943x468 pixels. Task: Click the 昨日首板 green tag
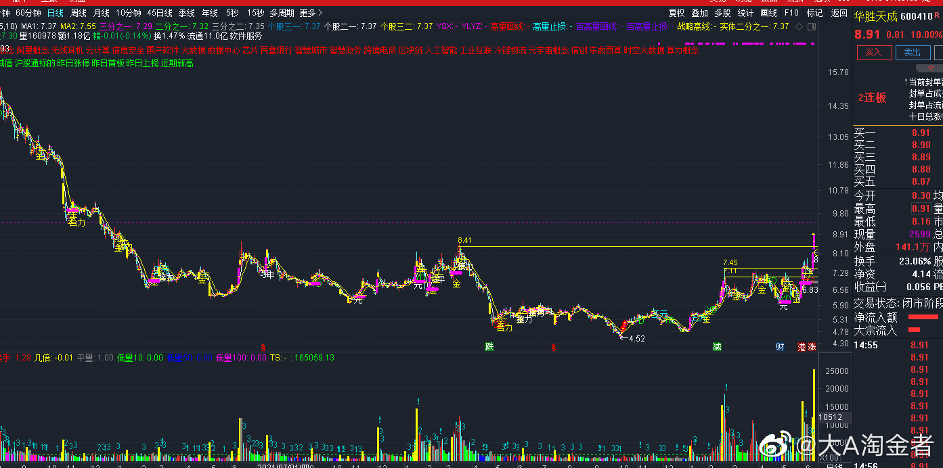pos(108,63)
